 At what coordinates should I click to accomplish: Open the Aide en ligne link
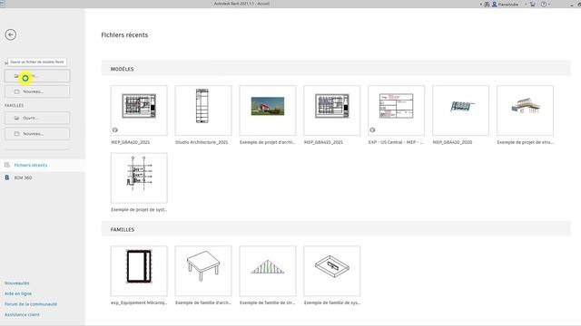click(x=18, y=293)
